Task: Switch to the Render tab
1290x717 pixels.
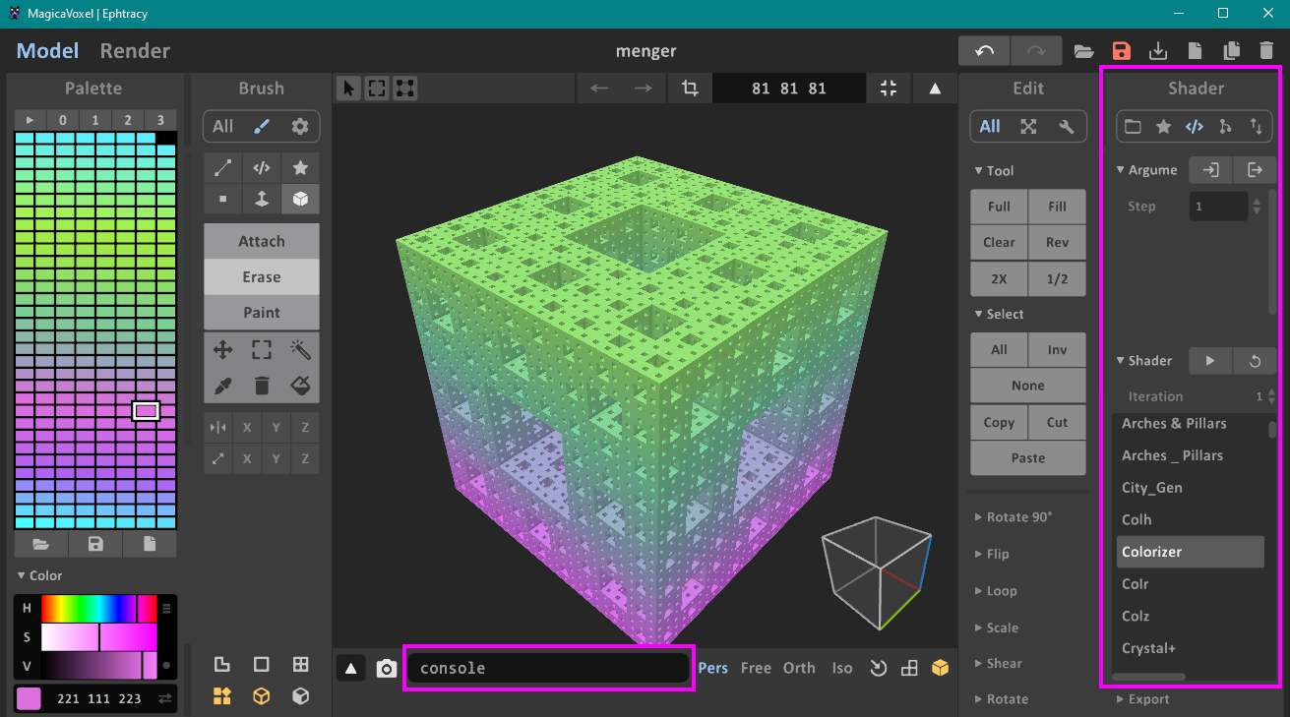Action: click(x=134, y=50)
